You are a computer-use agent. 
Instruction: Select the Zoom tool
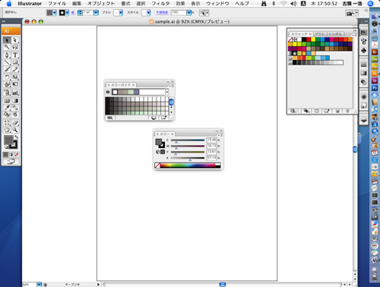click(15, 130)
